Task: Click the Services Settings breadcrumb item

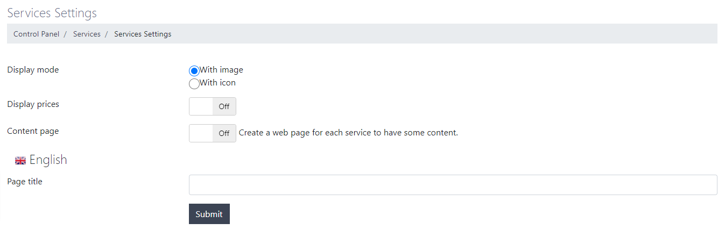Action: (143, 34)
